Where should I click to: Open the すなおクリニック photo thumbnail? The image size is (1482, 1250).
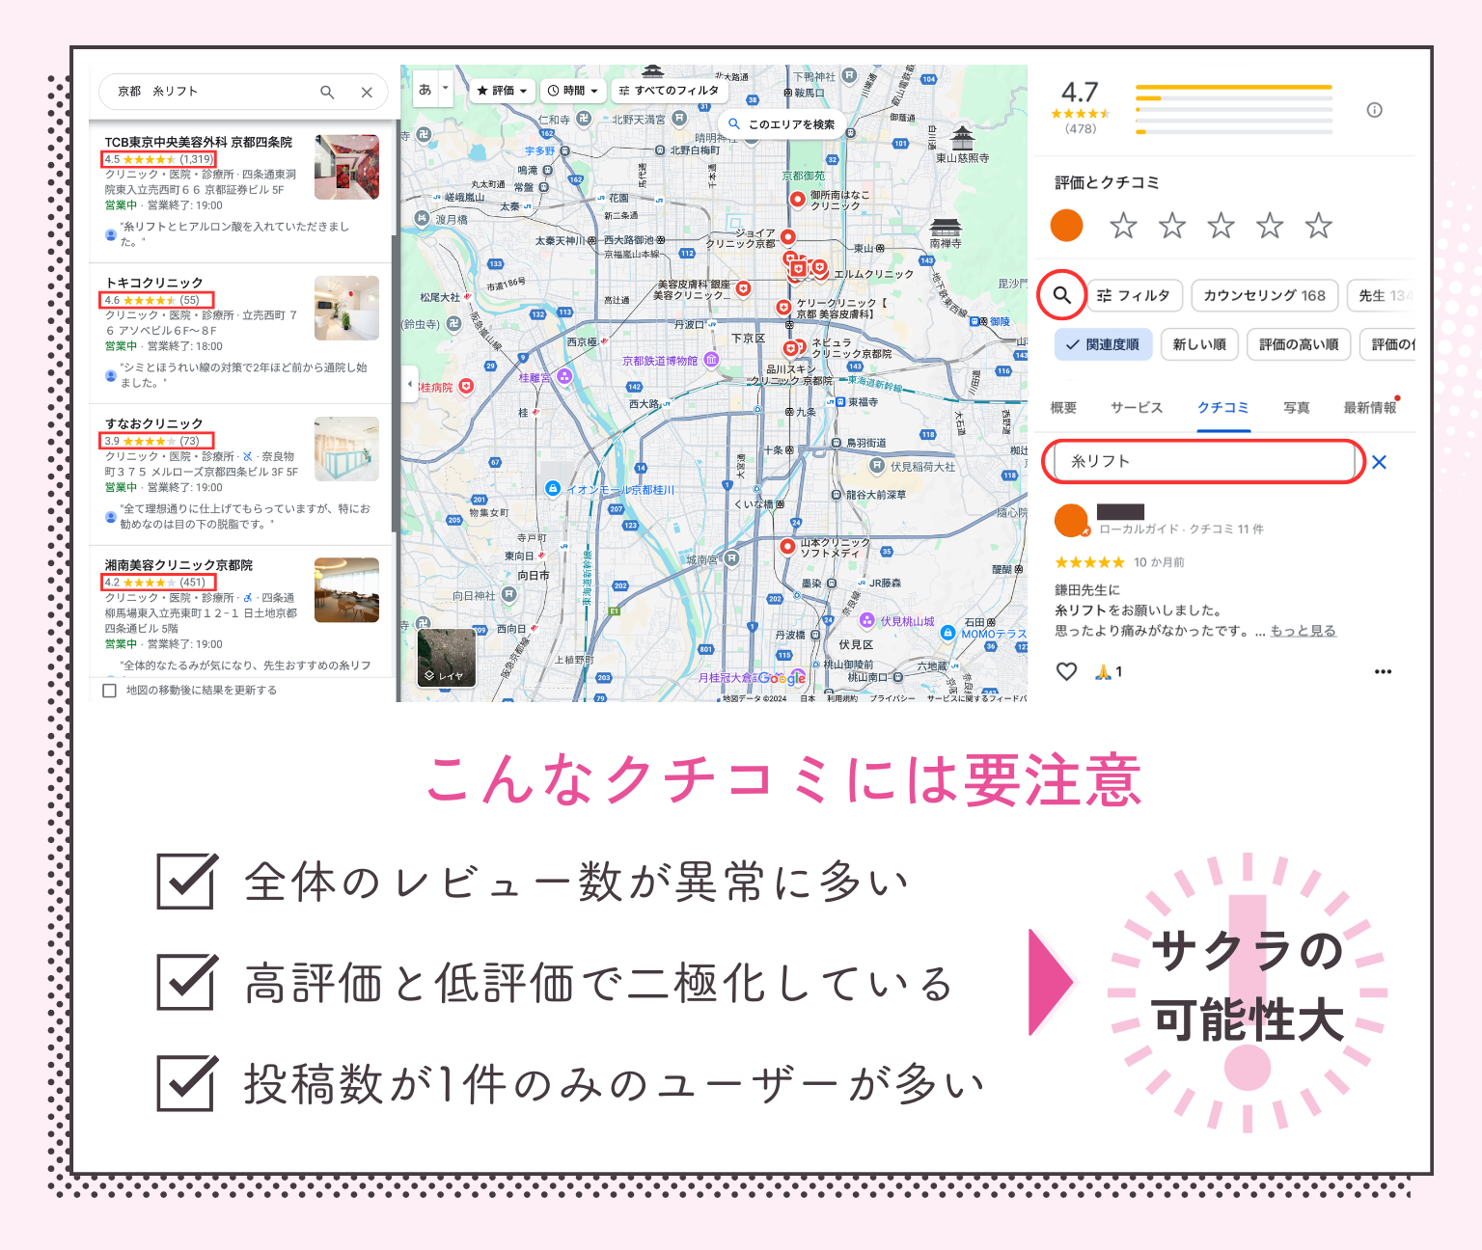pos(346,448)
